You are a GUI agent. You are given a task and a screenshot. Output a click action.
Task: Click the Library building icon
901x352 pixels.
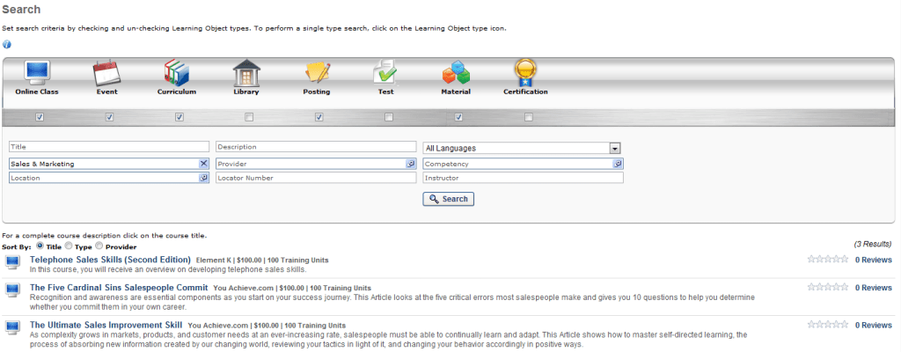coord(246,72)
